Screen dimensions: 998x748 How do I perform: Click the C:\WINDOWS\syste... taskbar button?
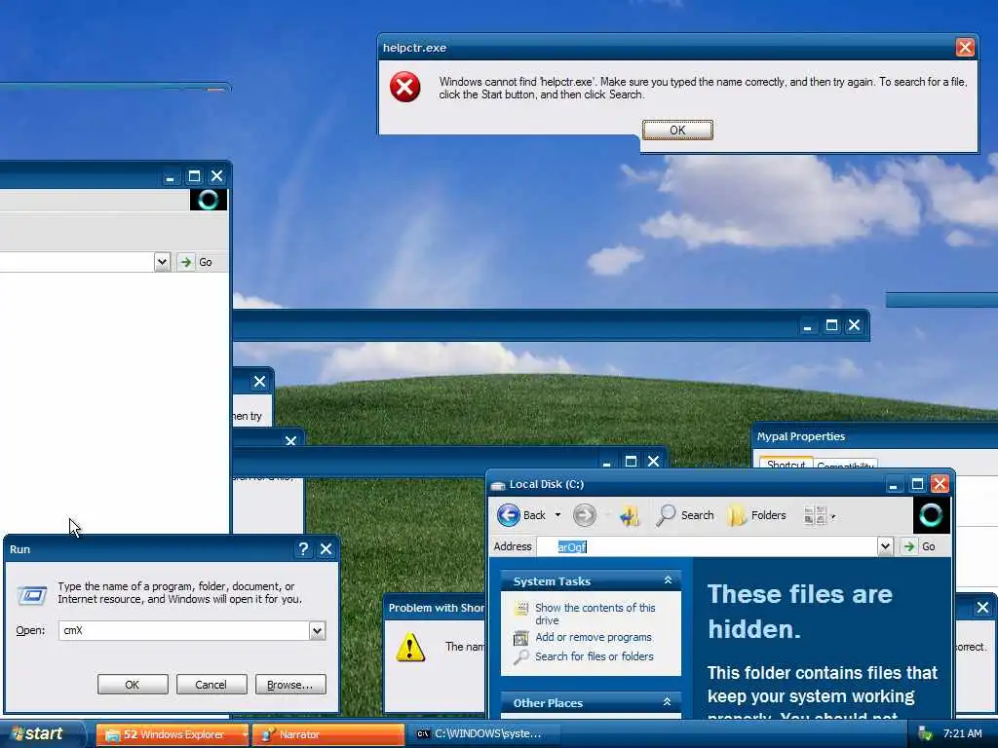483,734
